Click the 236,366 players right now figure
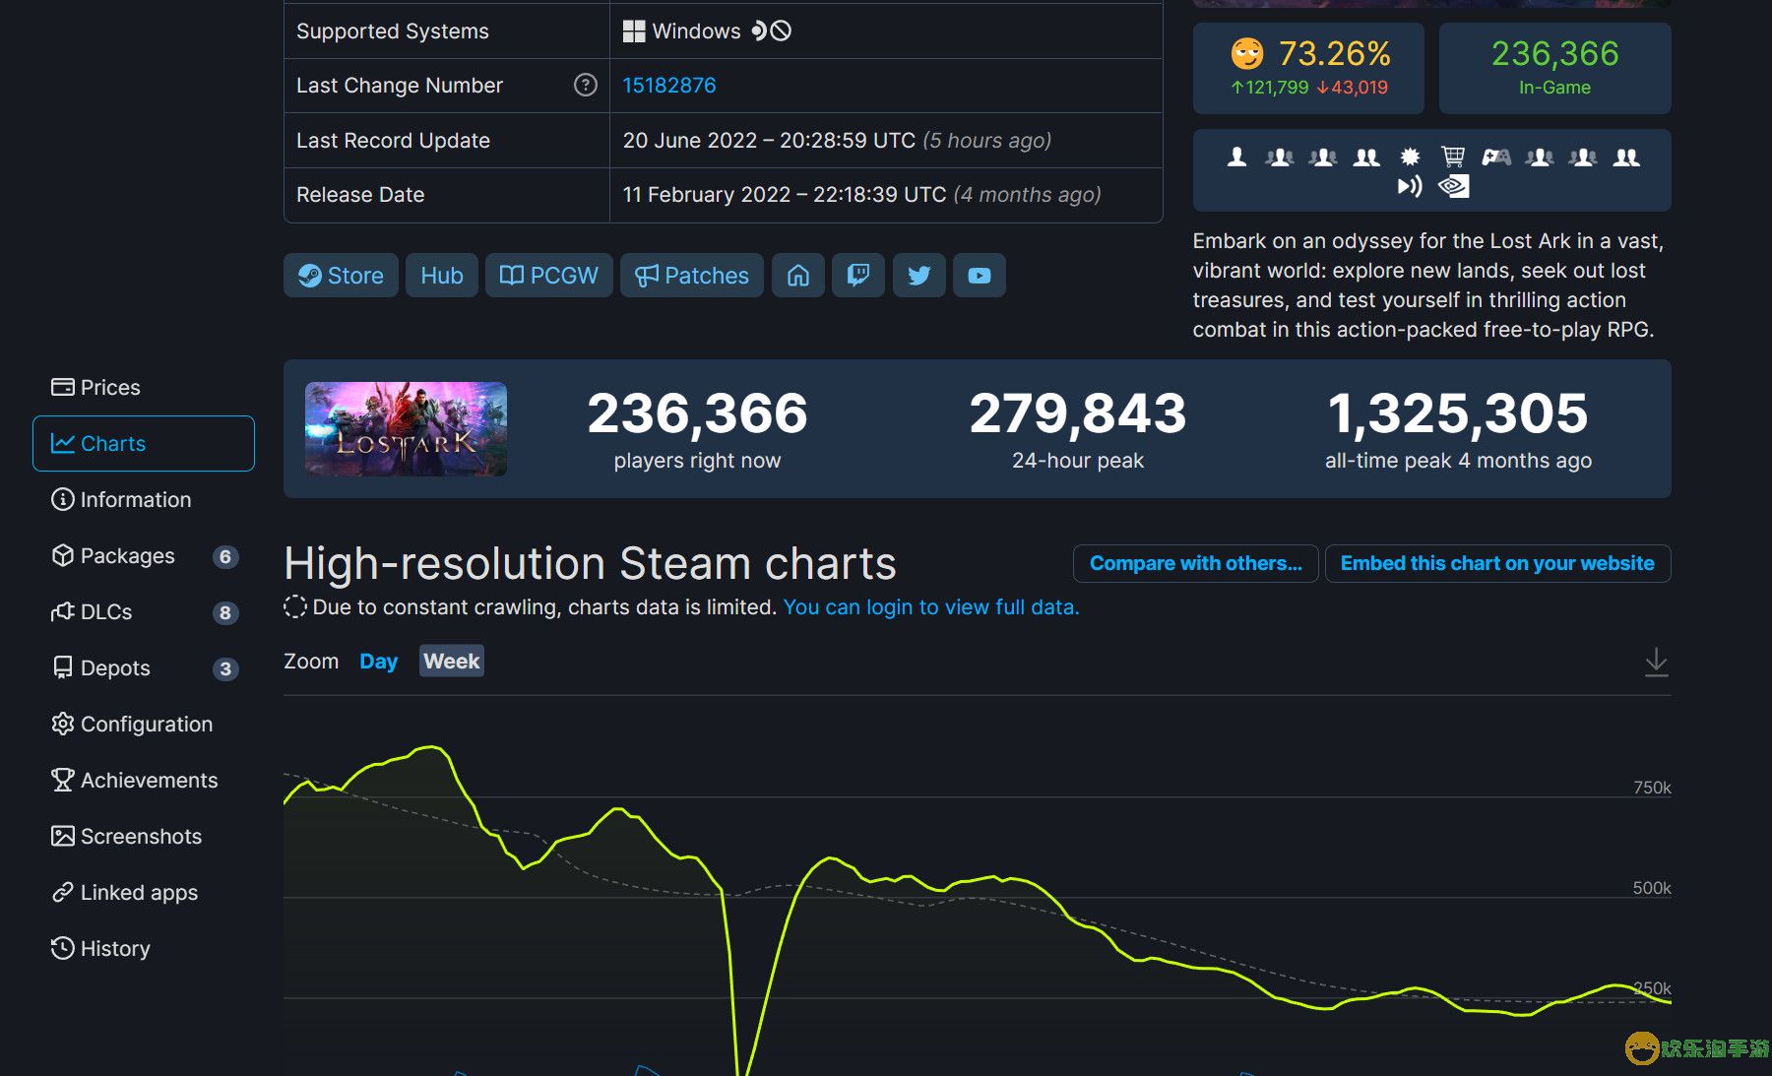Viewport: 1772px width, 1076px height. [x=697, y=413]
